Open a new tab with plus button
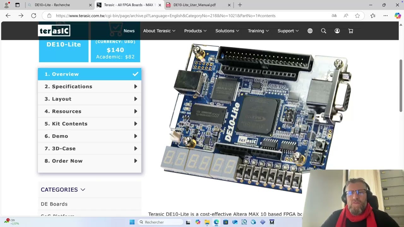The width and height of the screenshot is (404, 227). point(240,5)
